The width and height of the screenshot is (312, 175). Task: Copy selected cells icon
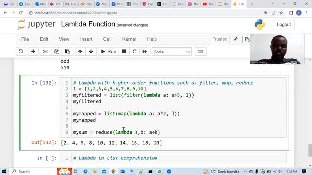pyautogui.click(x=57, y=52)
